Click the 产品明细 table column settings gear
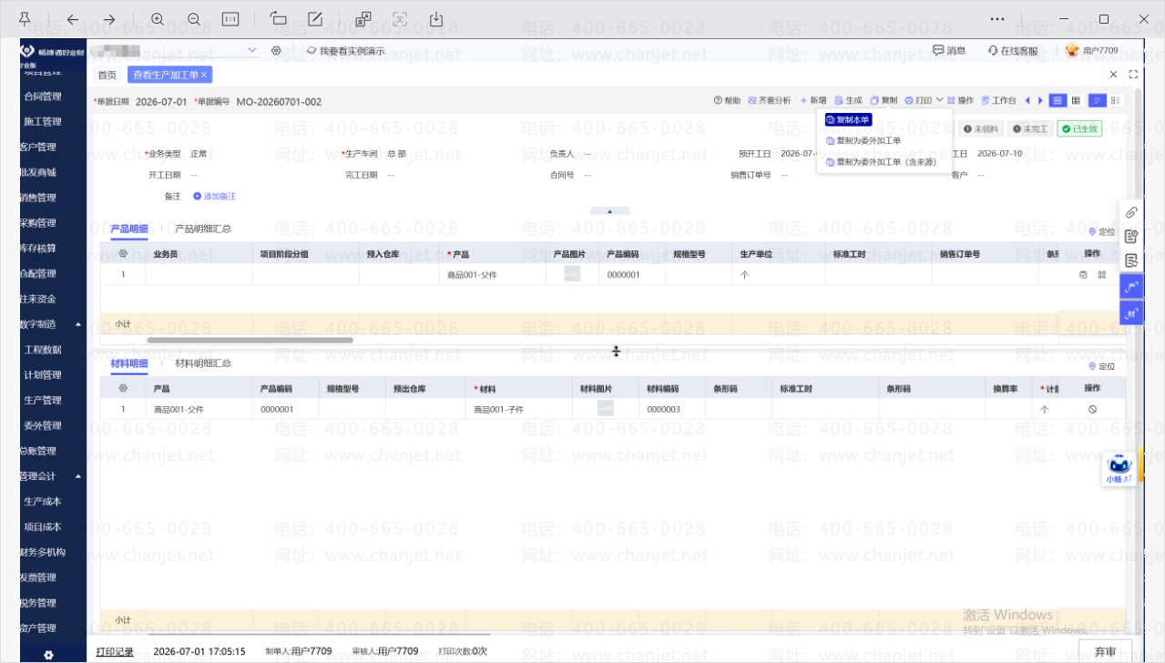This screenshot has width=1165, height=663. tap(123, 254)
